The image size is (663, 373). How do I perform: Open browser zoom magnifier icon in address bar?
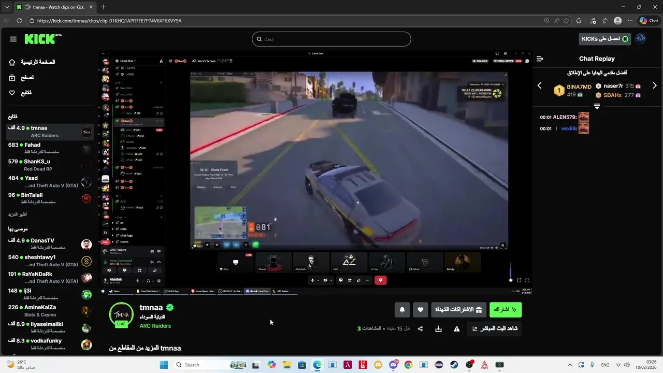click(547, 21)
